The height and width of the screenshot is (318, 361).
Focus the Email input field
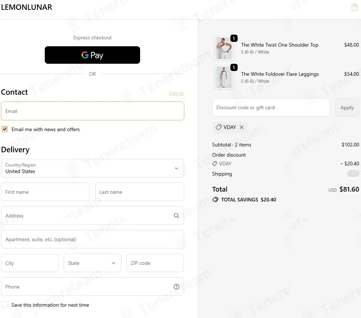(92, 111)
